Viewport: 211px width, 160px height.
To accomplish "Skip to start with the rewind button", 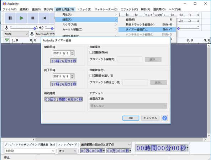I will point(44,18).
